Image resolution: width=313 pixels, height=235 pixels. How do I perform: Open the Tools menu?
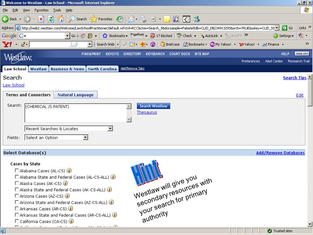coord(57,10)
